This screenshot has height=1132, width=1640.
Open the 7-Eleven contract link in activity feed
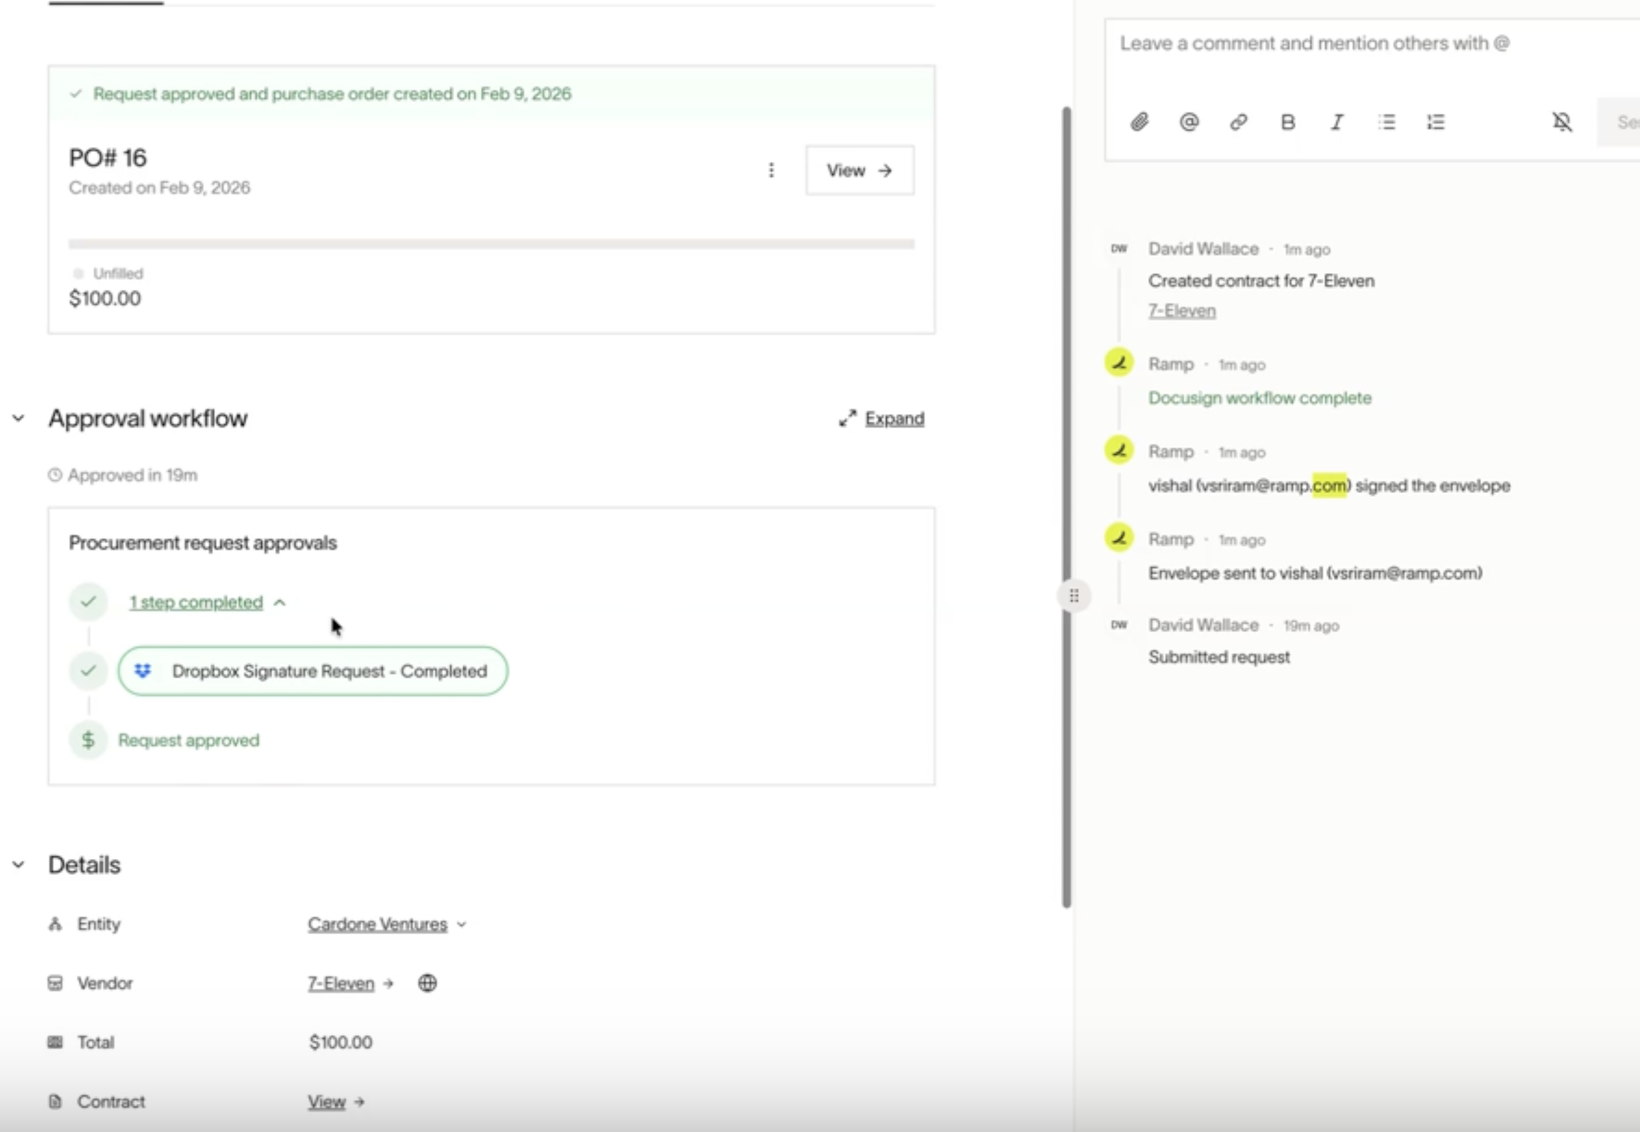[x=1181, y=311]
